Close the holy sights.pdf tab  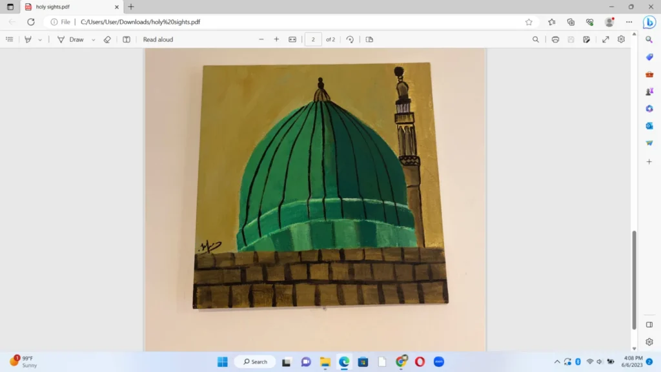coord(117,6)
